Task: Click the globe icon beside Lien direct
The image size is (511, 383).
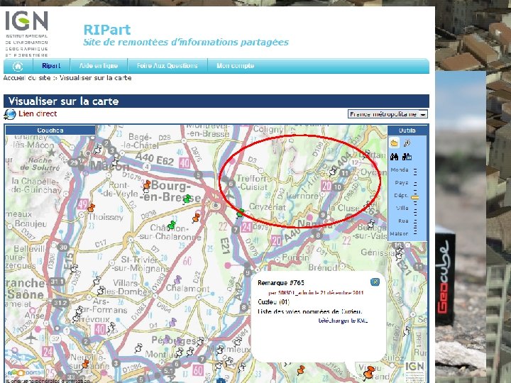Action: pos(10,114)
